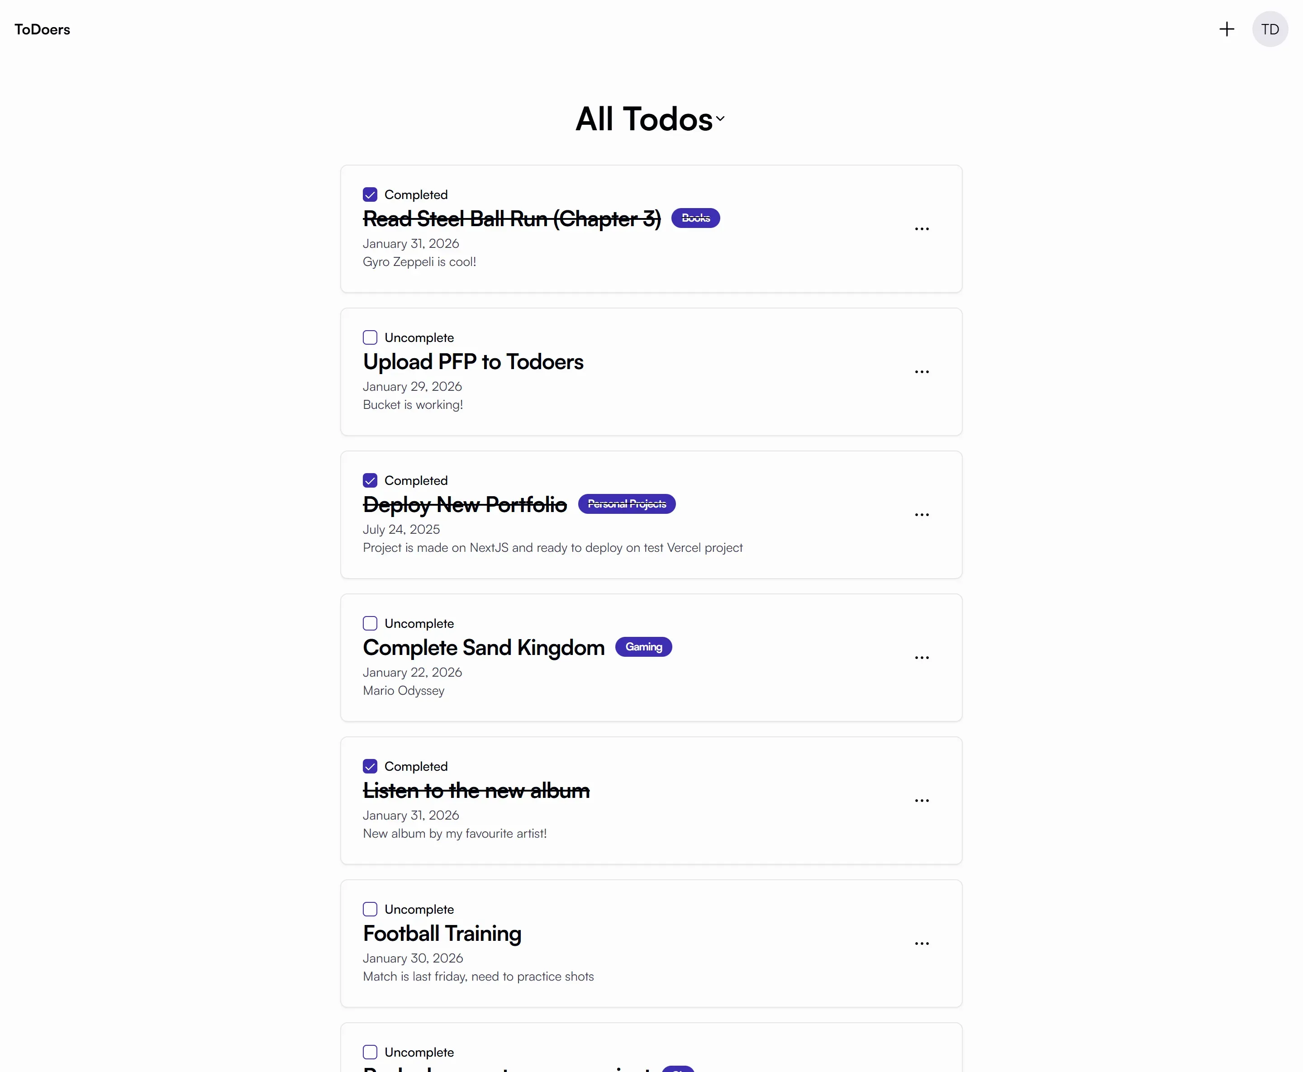Click the plus icon to add todo
Image resolution: width=1303 pixels, height=1072 pixels.
click(x=1227, y=29)
